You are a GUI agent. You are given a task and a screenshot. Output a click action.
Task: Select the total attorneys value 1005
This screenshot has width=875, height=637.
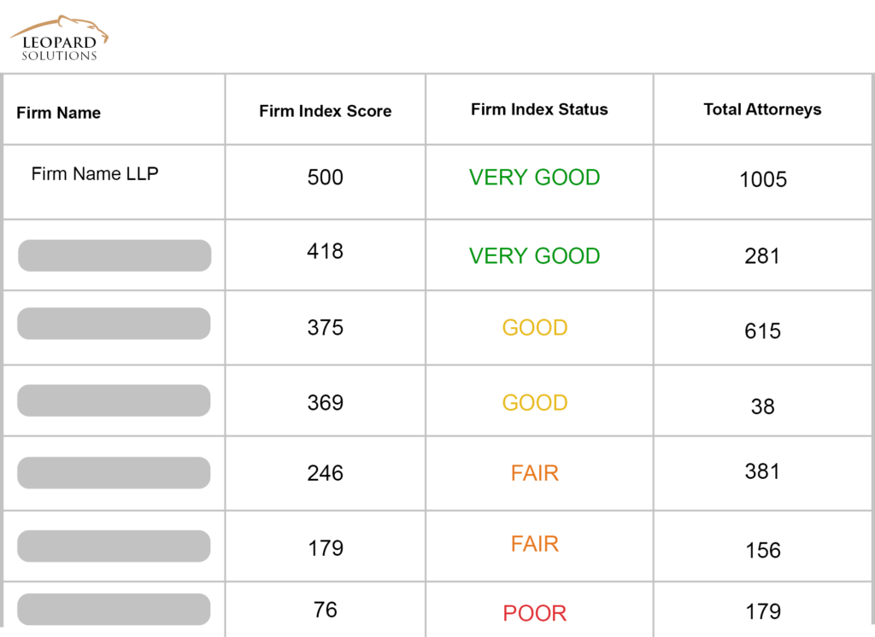(x=763, y=179)
